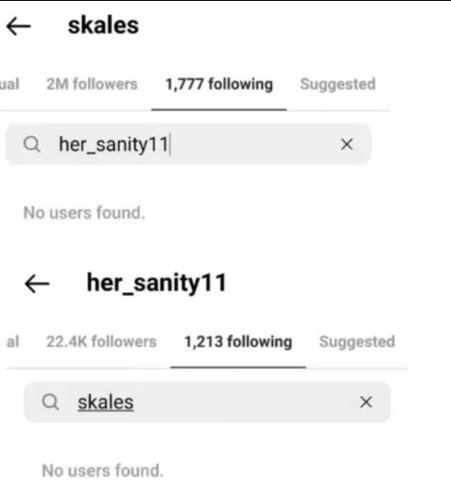Click magnifier icon in her_sanity11 search box

point(32,145)
